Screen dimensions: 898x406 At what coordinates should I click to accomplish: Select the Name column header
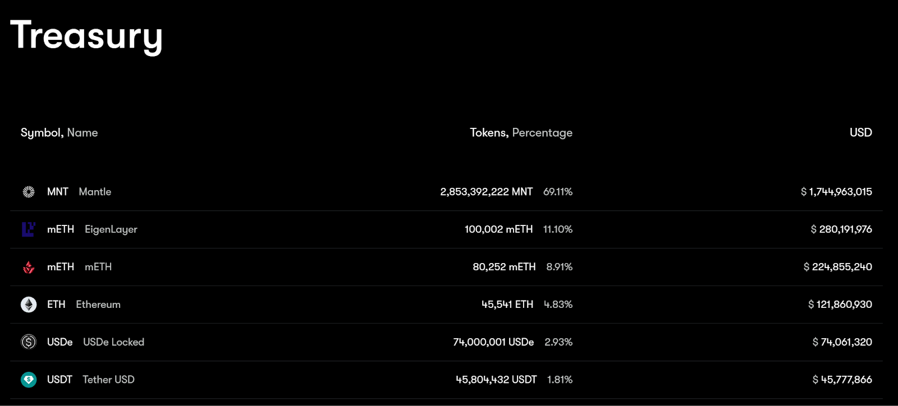83,133
